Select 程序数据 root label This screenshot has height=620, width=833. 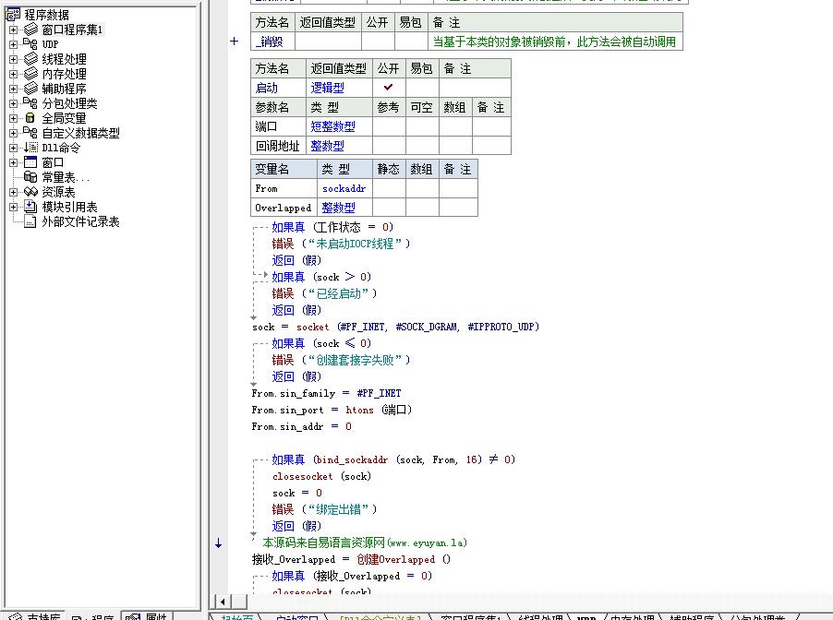click(47, 15)
